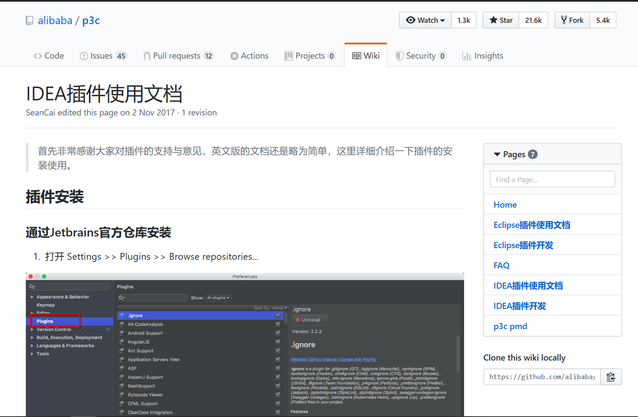
Task: Open the Eclipse插件使用文档 wiki page
Action: tap(532, 225)
